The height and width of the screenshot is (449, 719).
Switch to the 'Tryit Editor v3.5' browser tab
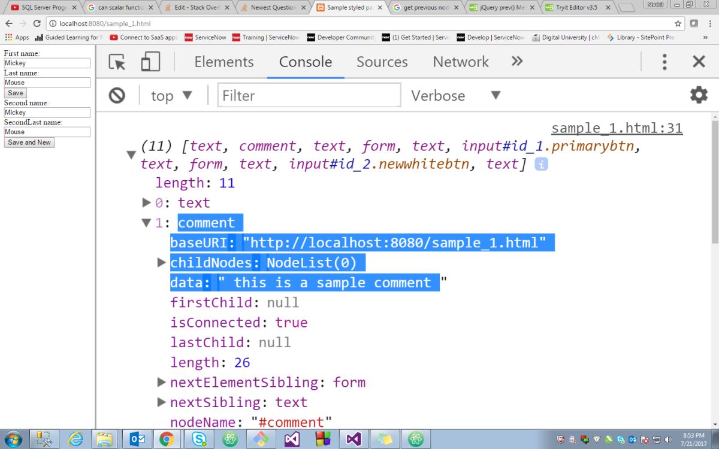pyautogui.click(x=578, y=7)
